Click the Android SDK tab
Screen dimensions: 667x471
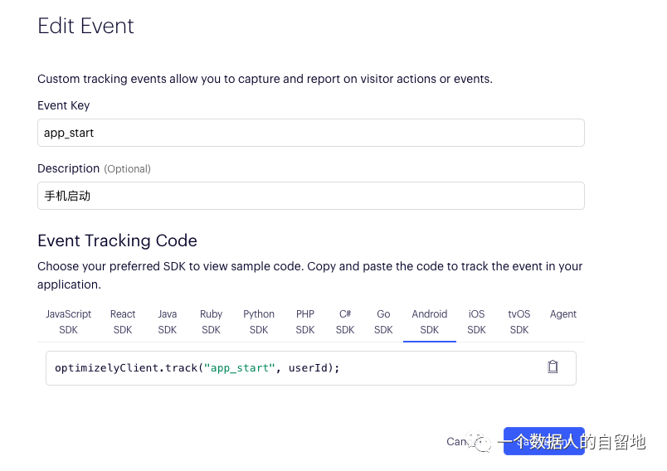[429, 322]
